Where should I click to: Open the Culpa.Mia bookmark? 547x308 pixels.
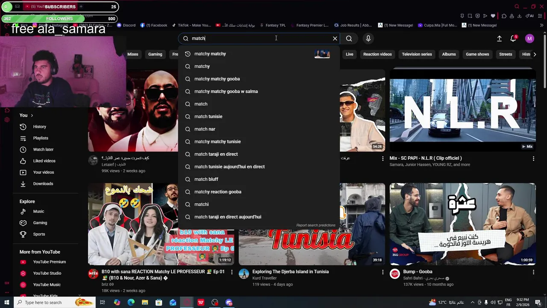[x=438, y=25]
